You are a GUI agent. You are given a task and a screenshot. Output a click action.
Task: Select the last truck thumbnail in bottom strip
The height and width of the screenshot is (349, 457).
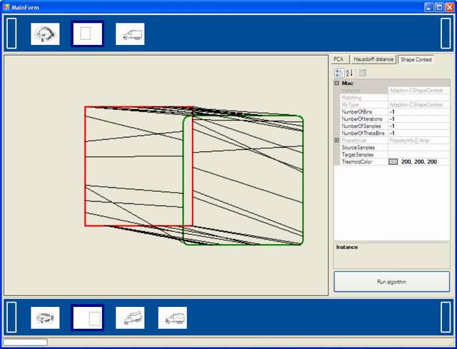coord(173,318)
